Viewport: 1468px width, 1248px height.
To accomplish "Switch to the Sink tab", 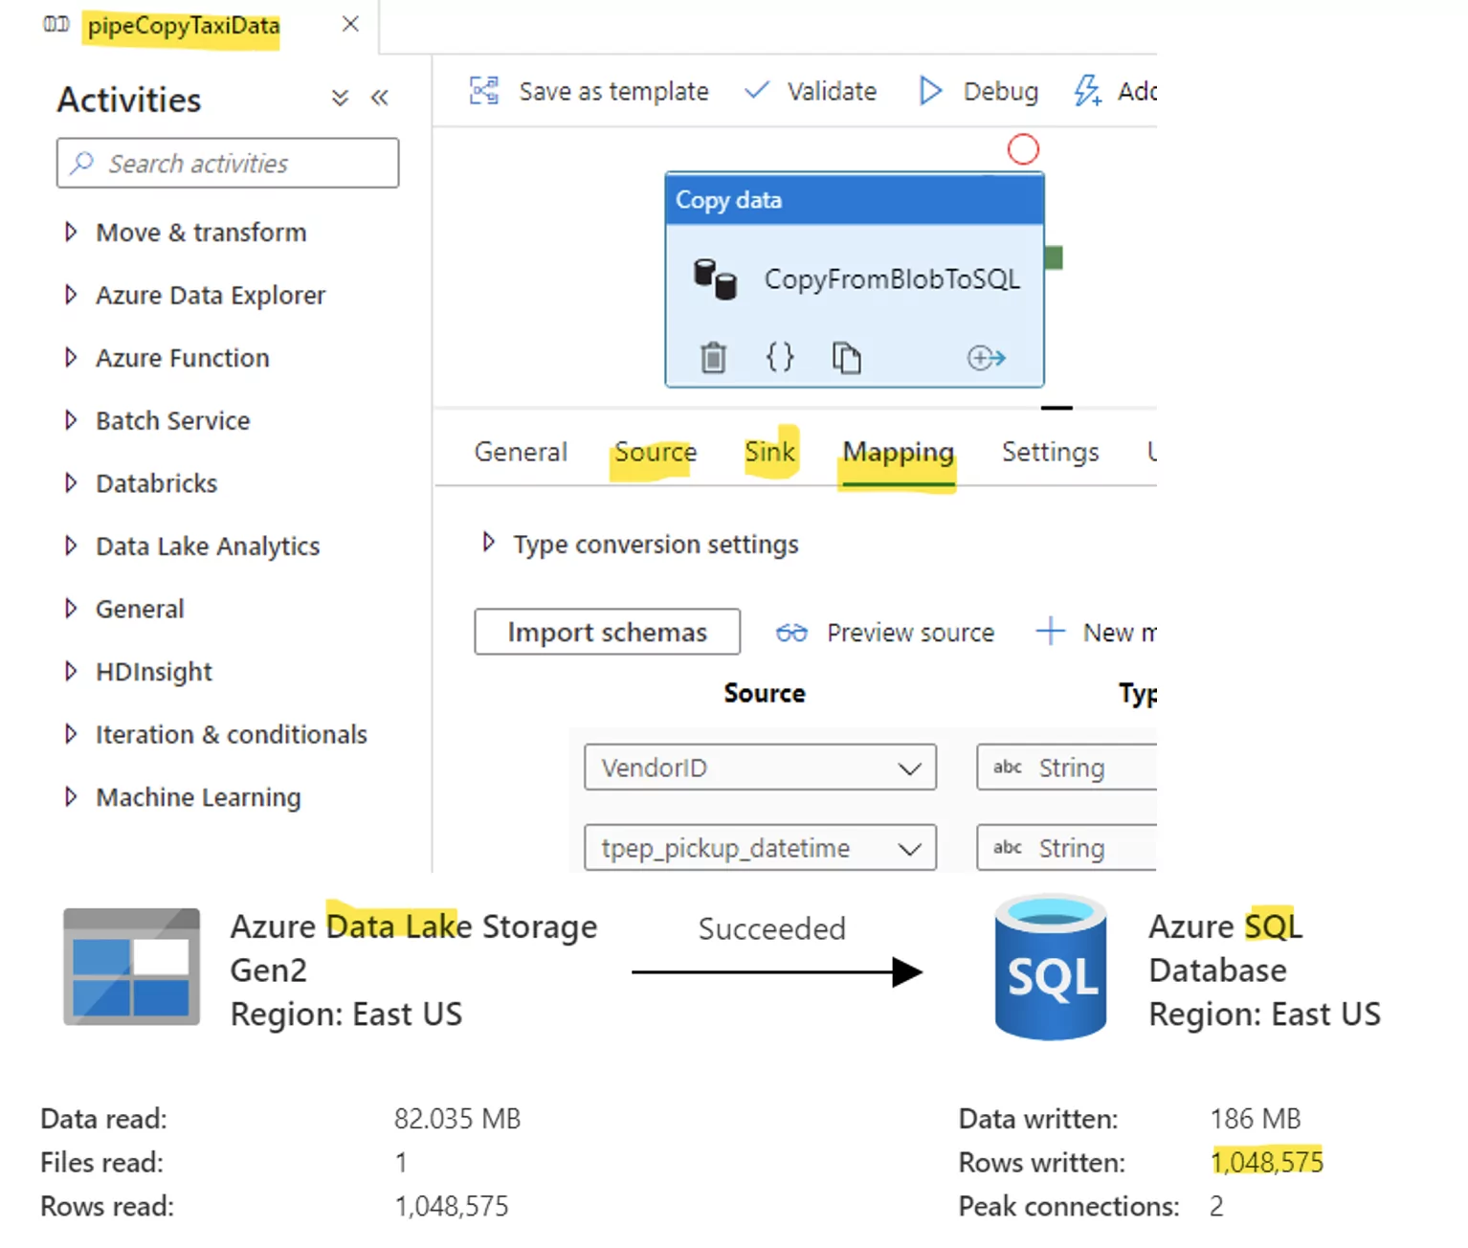I will (770, 452).
